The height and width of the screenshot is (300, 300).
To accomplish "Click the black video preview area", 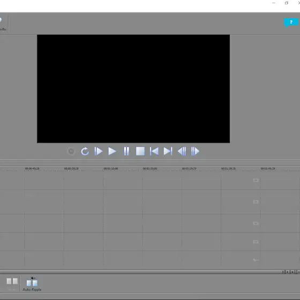I will [x=133, y=89].
